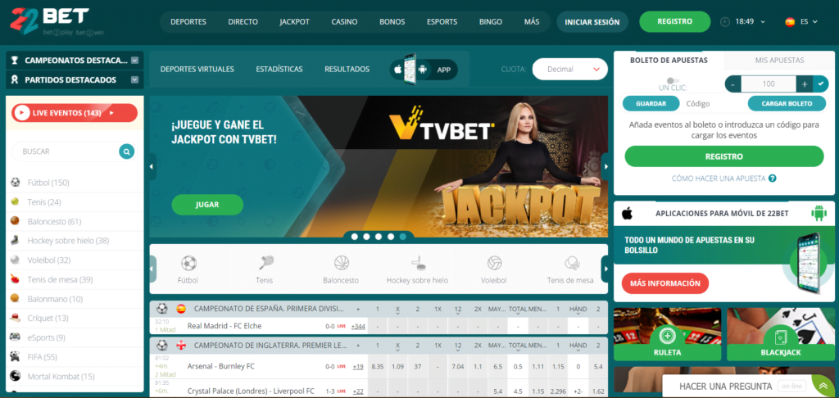Choose the Baloncesto icon in sports carousel
The image size is (839, 398).
tap(341, 263)
